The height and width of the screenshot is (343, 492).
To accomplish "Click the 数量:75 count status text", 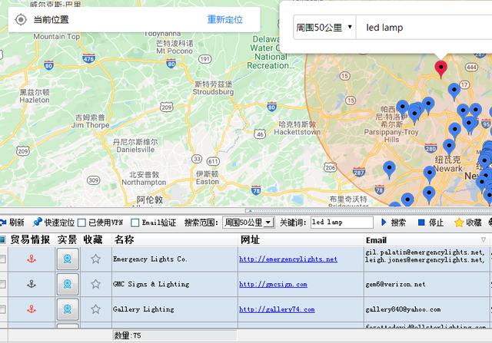I will tap(128, 336).
